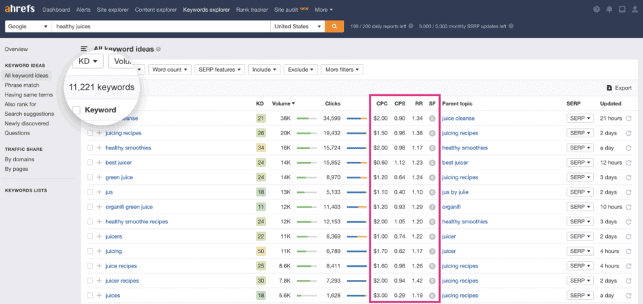Open the United States country dropdown
The width and height of the screenshot is (643, 304).
click(297, 26)
